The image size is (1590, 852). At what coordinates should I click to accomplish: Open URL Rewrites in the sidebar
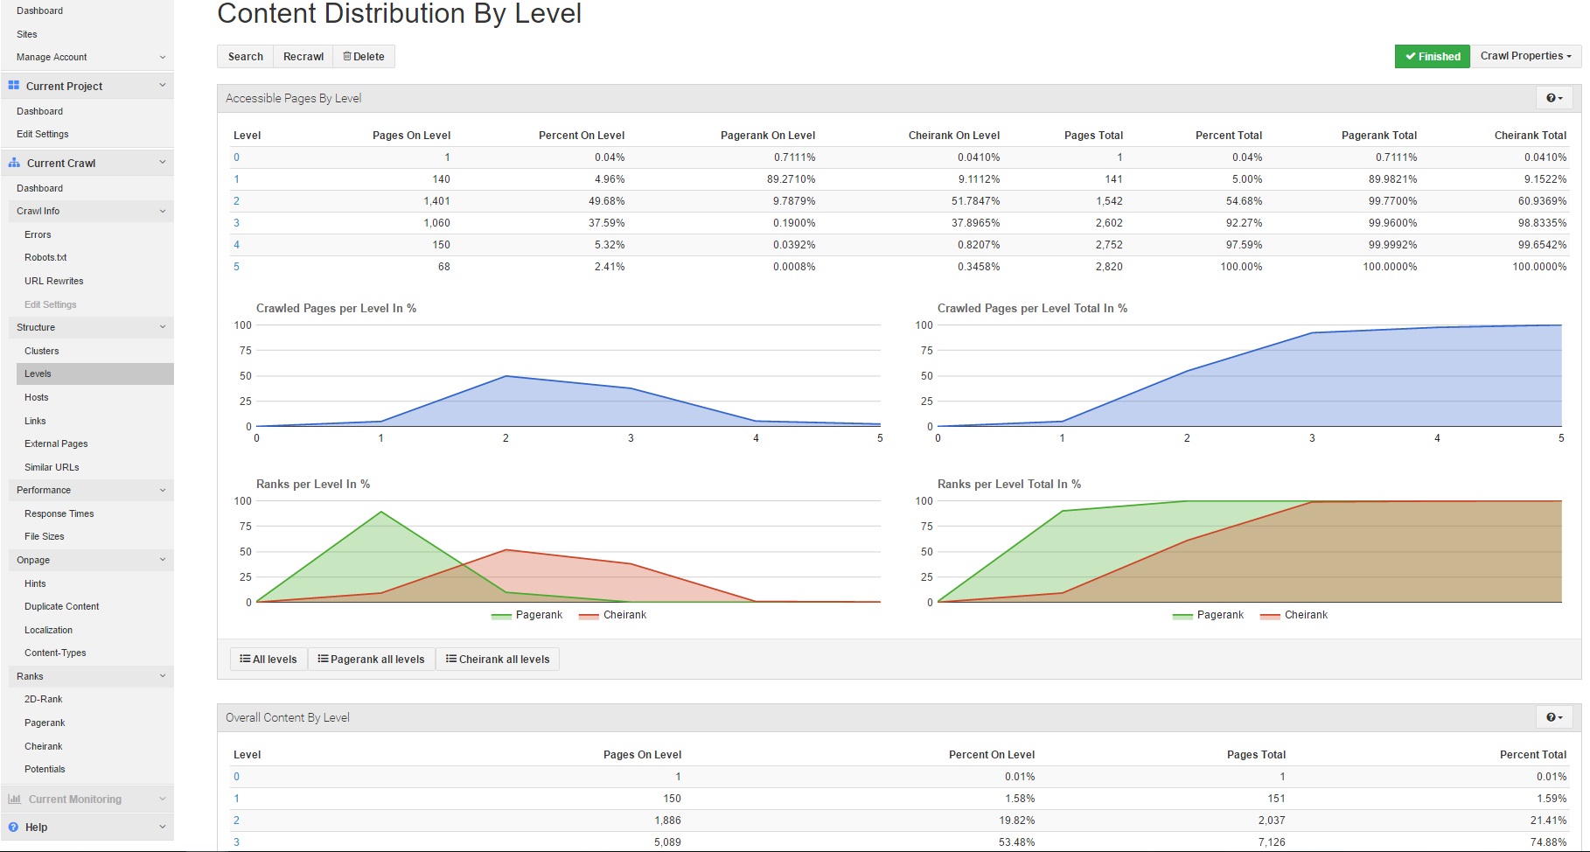54,281
